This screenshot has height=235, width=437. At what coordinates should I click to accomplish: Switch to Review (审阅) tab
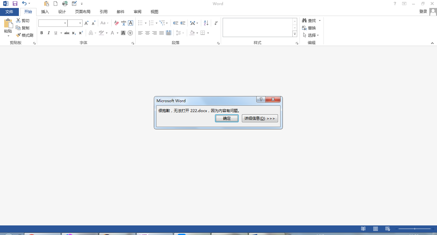138,12
